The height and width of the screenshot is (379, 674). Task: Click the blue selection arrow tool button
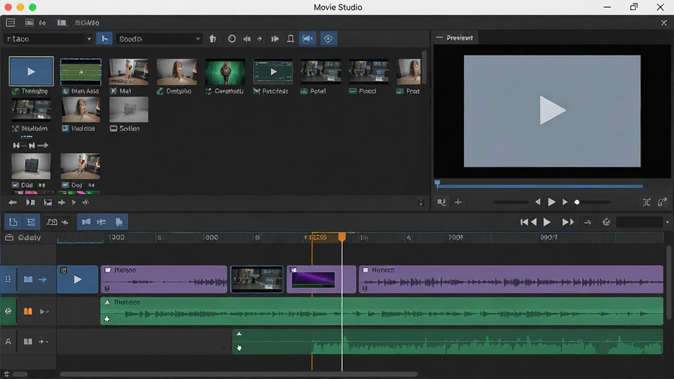(105, 39)
